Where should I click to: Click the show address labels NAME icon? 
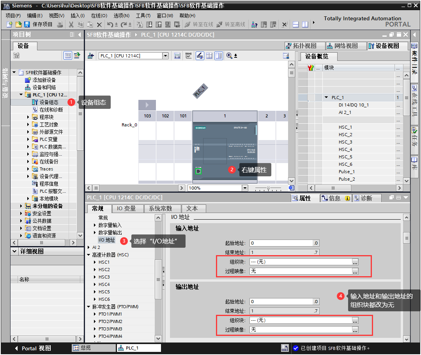[189, 56]
